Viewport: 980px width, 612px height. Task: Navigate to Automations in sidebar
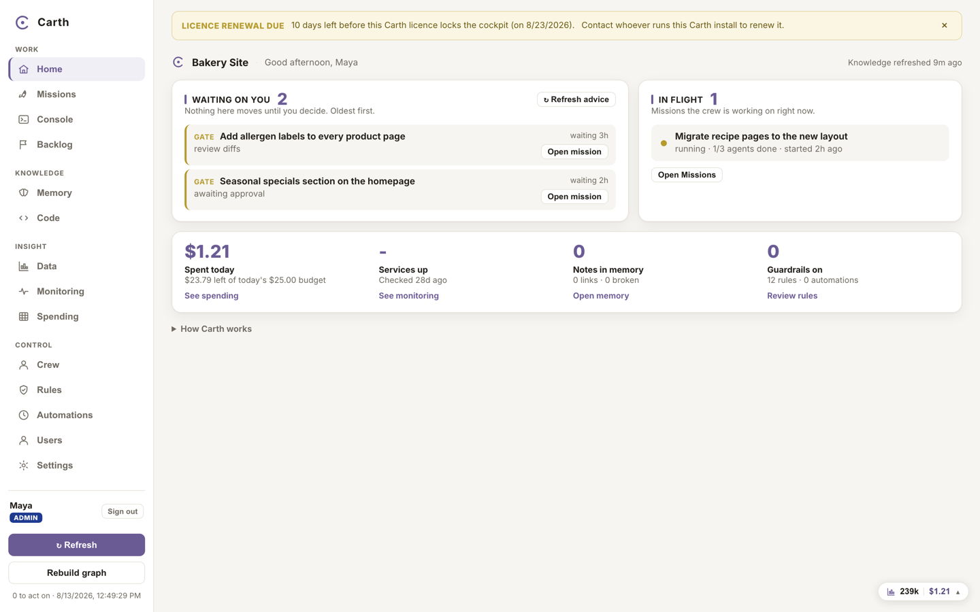(x=77, y=415)
